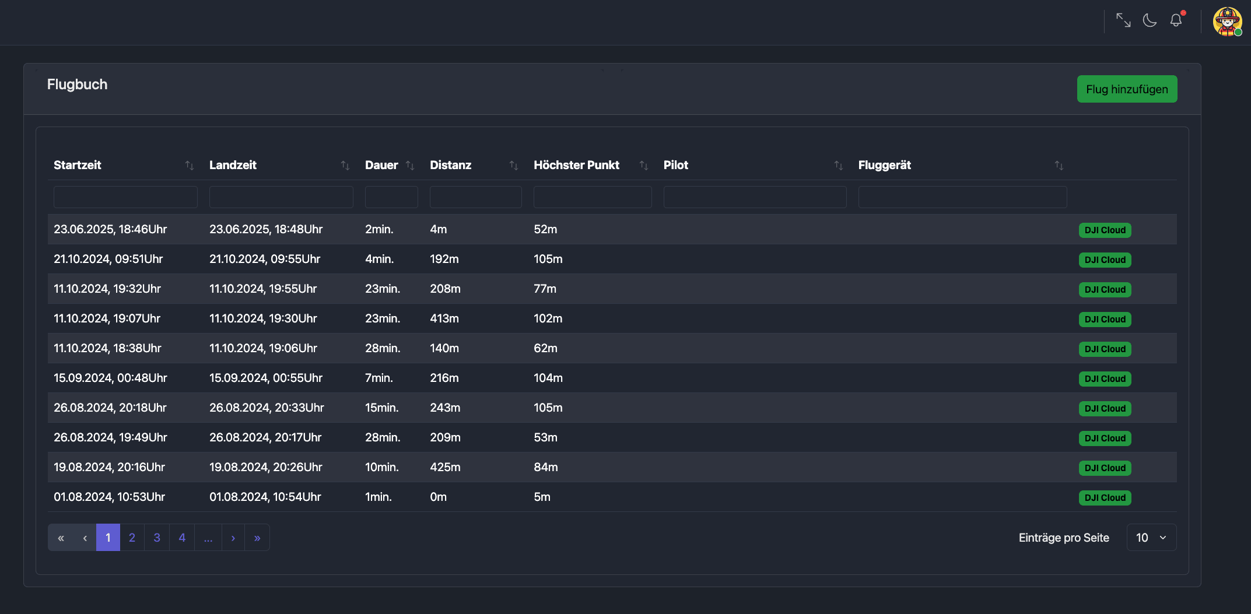Open the firefighter user avatar menu
This screenshot has height=614, width=1251.
[1227, 22]
